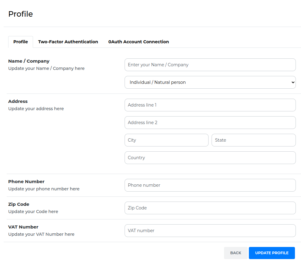Click the Profile page heading
301x263 pixels.
[21, 14]
